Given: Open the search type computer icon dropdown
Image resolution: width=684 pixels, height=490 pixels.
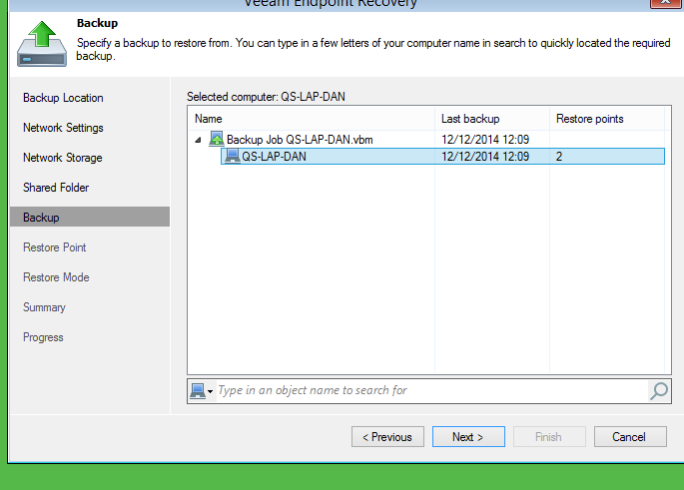Looking at the screenshot, I should click(x=202, y=391).
